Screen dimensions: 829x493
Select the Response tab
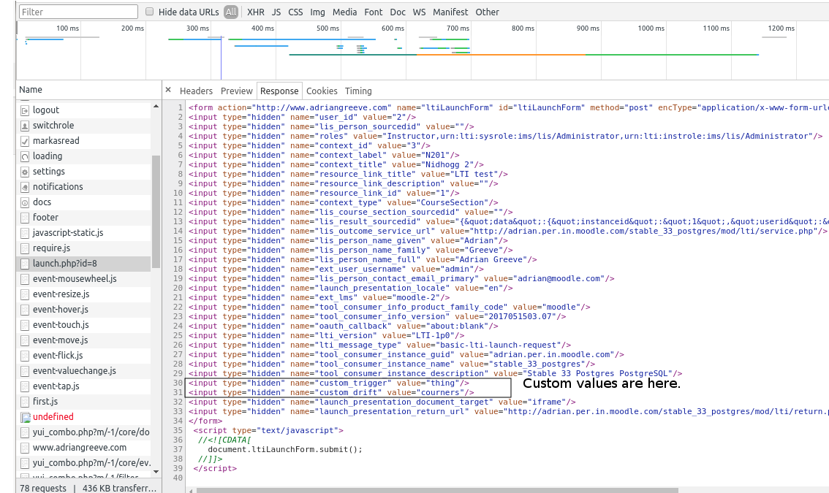[x=279, y=91]
